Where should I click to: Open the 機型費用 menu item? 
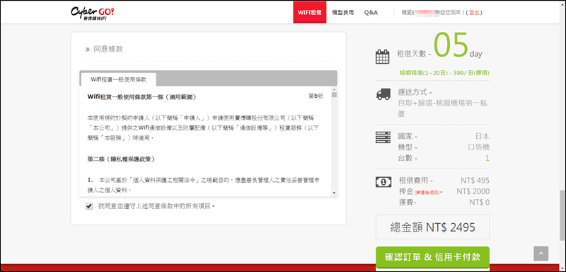tap(343, 12)
